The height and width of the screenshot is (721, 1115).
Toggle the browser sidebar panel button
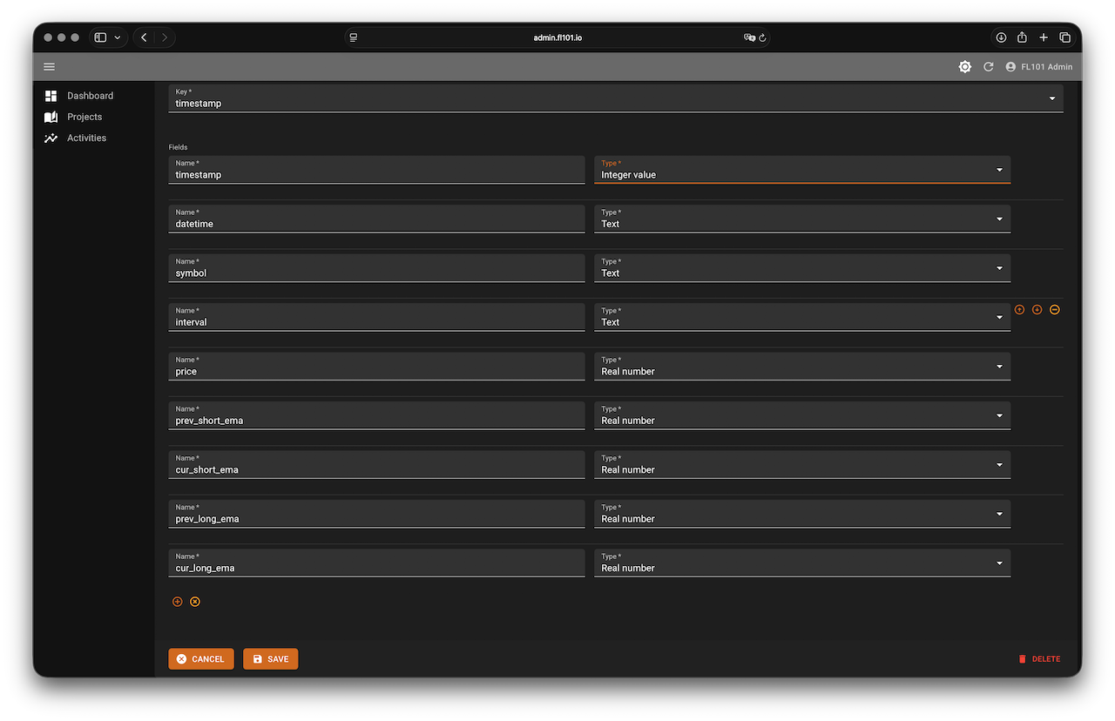coord(100,37)
